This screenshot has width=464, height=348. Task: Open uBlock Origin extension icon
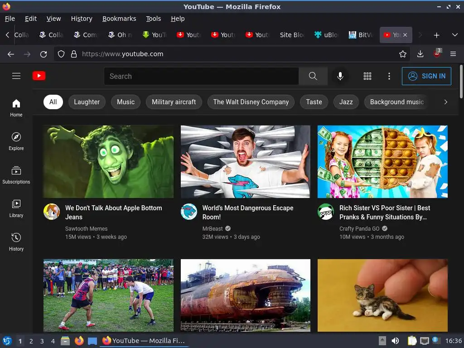(437, 53)
